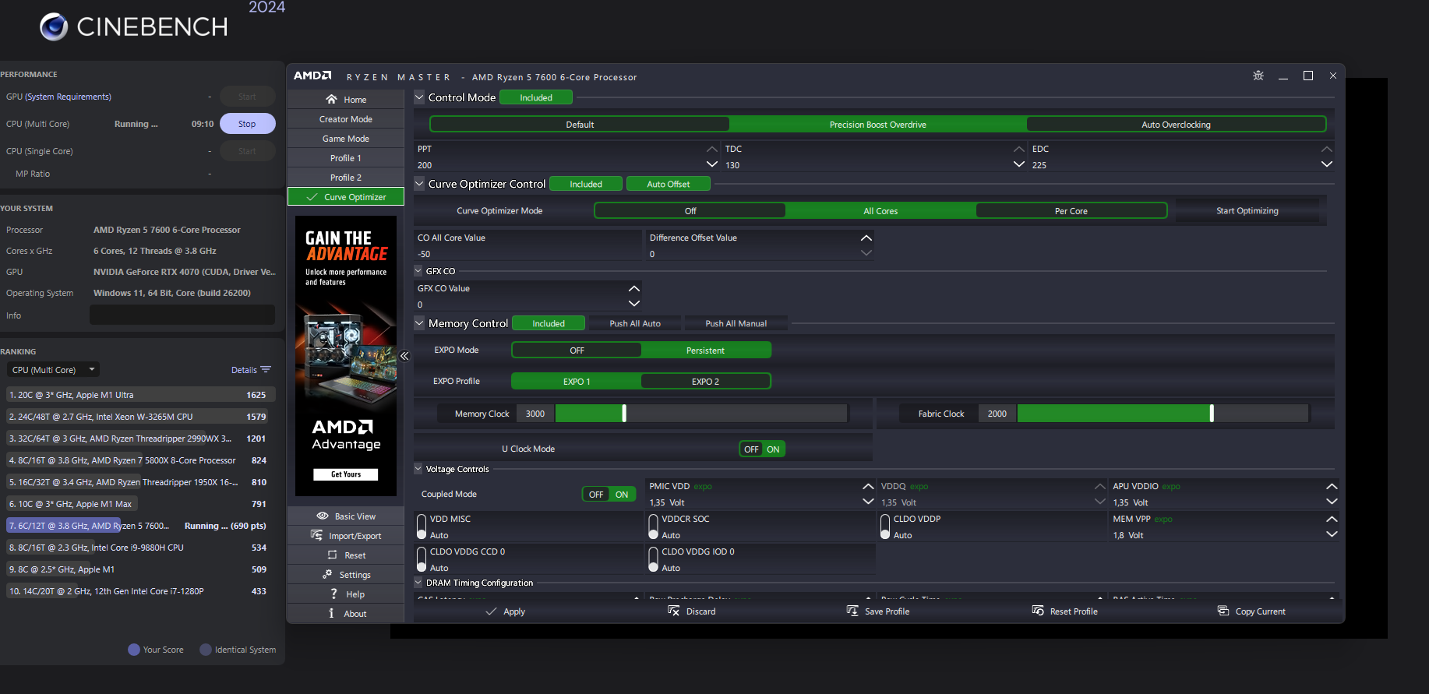
Task: Click the bug icon in Ryzen Master title bar
Action: pos(1258,76)
